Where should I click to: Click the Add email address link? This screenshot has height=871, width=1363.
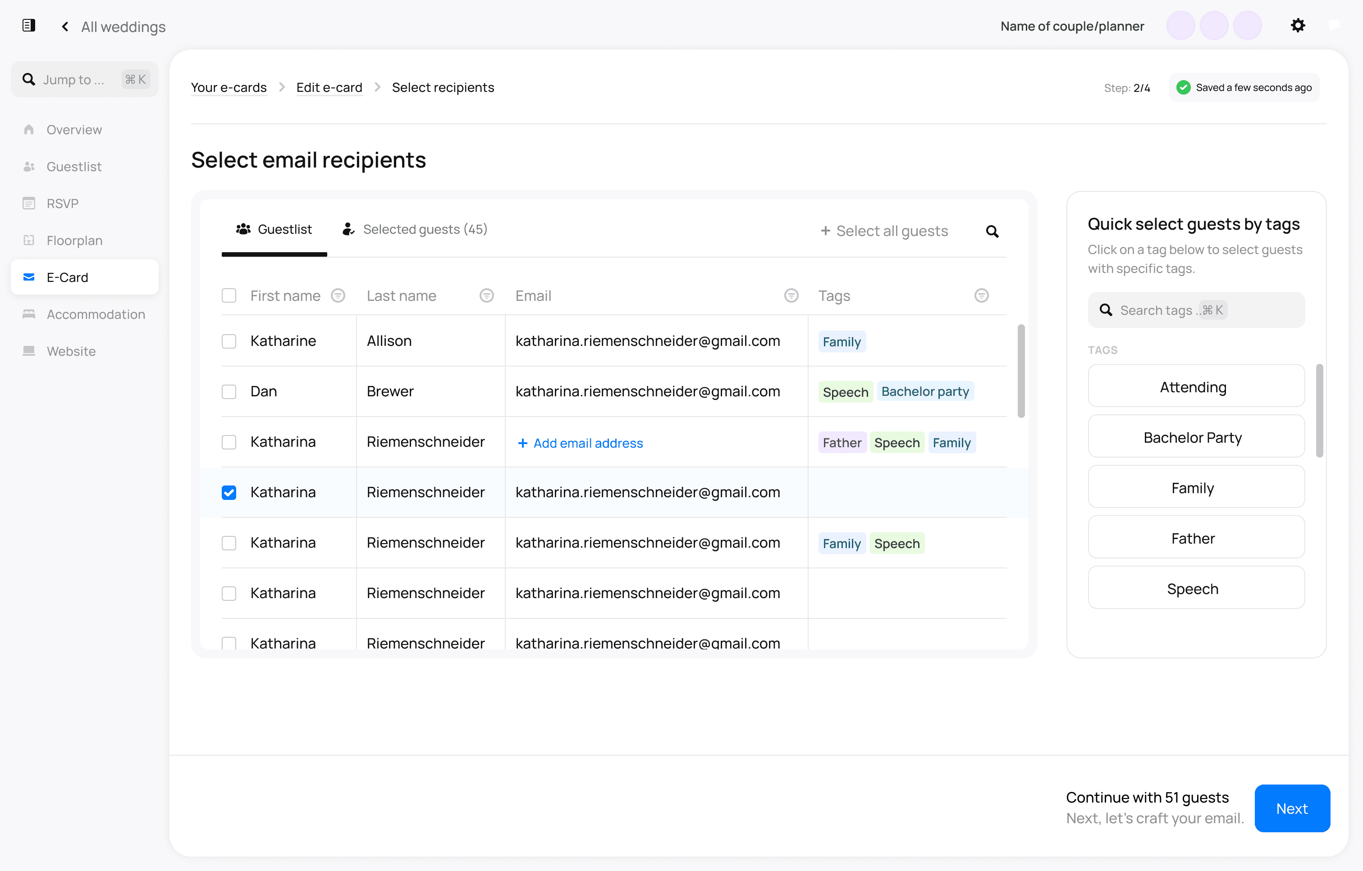[x=580, y=443]
